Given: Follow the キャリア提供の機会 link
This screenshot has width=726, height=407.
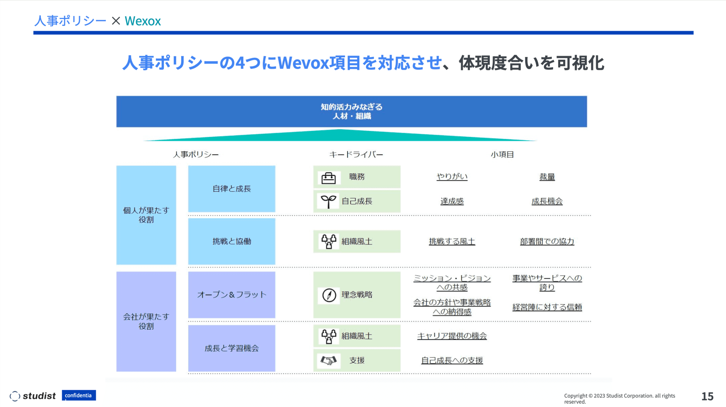Looking at the screenshot, I should pyautogui.click(x=452, y=336).
